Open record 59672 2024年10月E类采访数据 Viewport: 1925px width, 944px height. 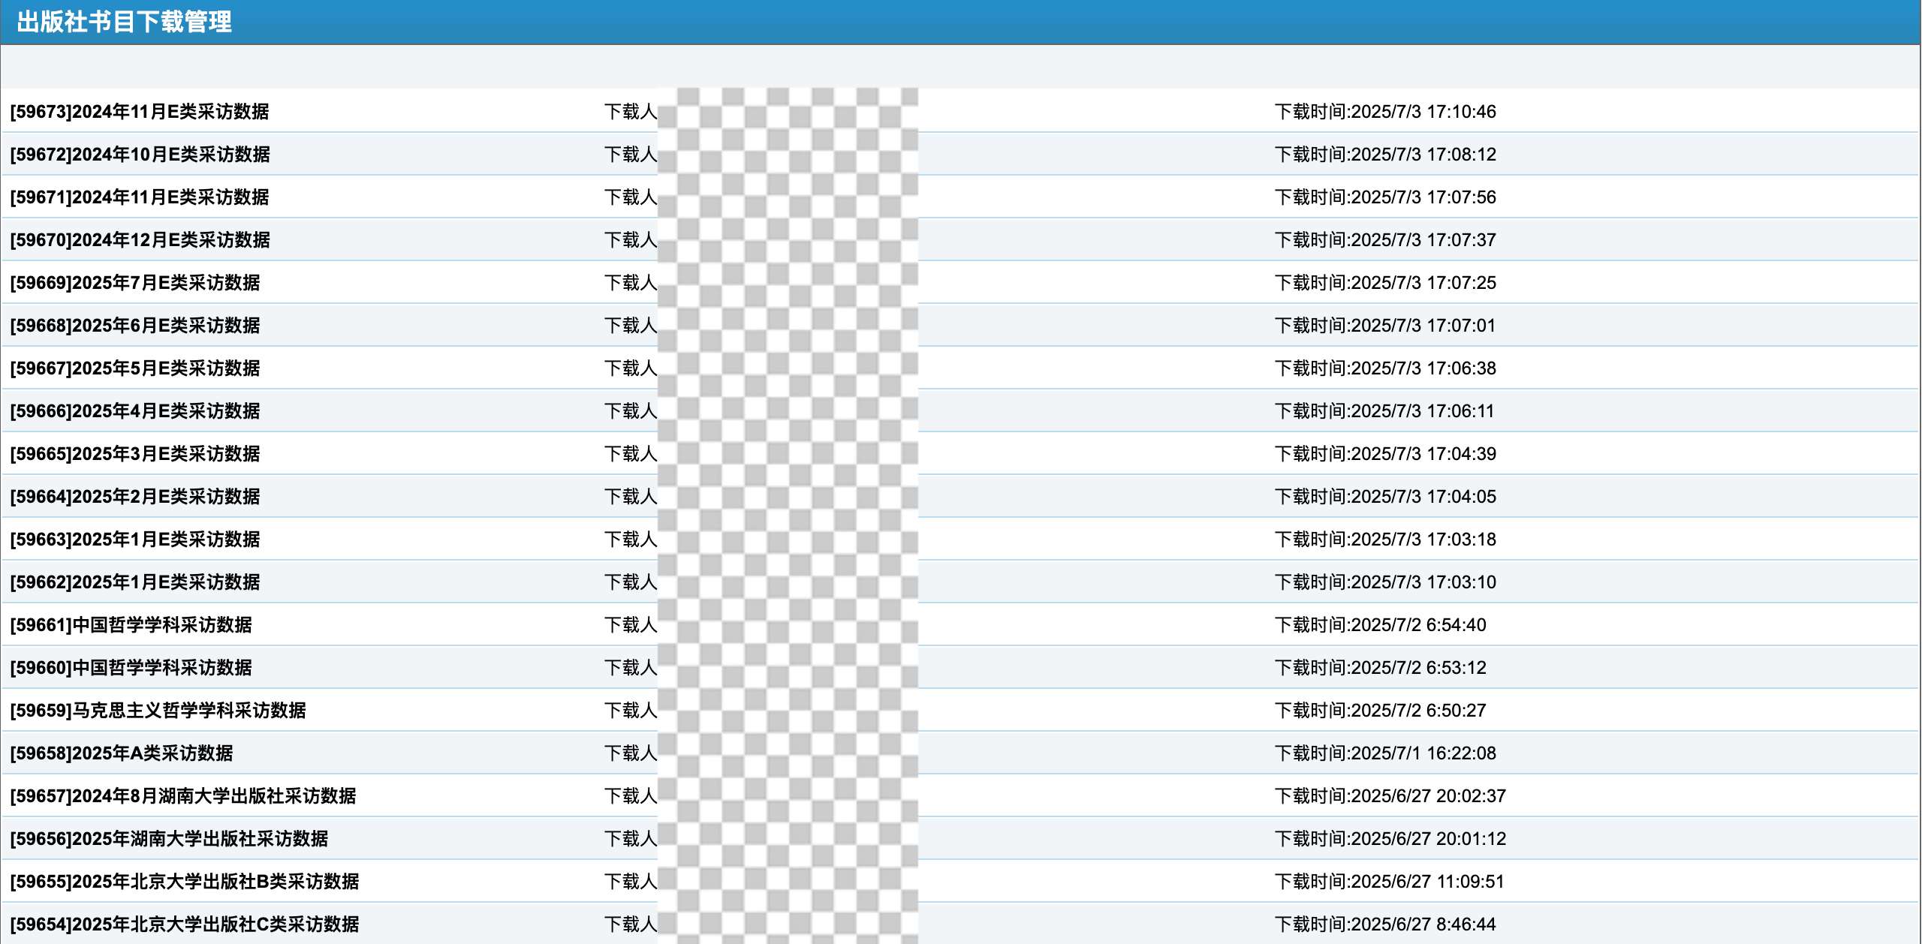[x=140, y=155]
